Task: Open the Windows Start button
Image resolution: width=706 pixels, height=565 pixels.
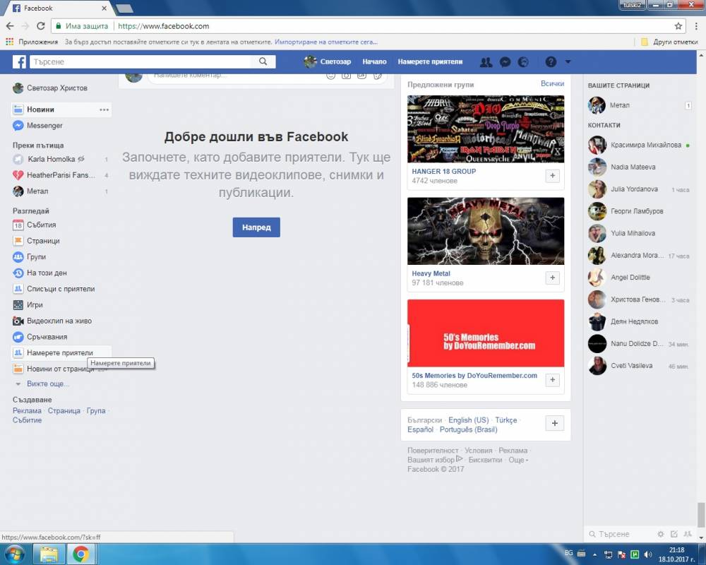Action: pyautogui.click(x=15, y=554)
